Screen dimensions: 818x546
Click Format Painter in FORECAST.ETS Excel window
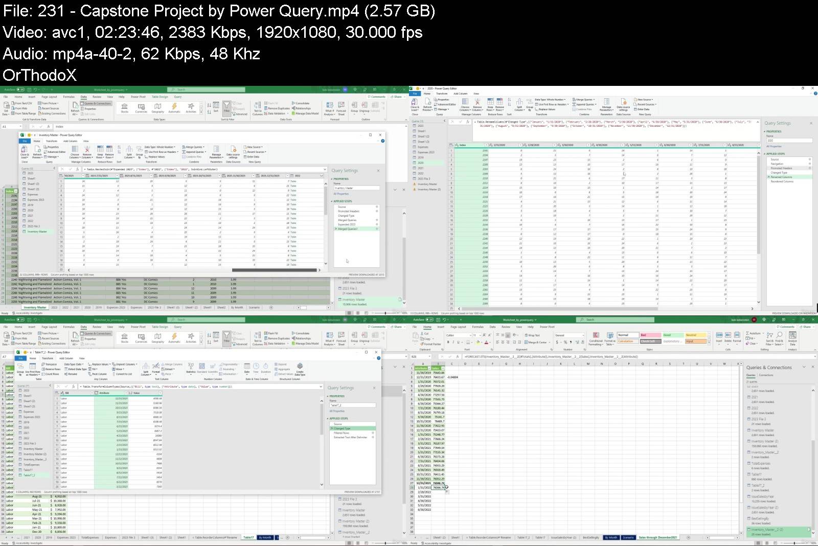431,344
